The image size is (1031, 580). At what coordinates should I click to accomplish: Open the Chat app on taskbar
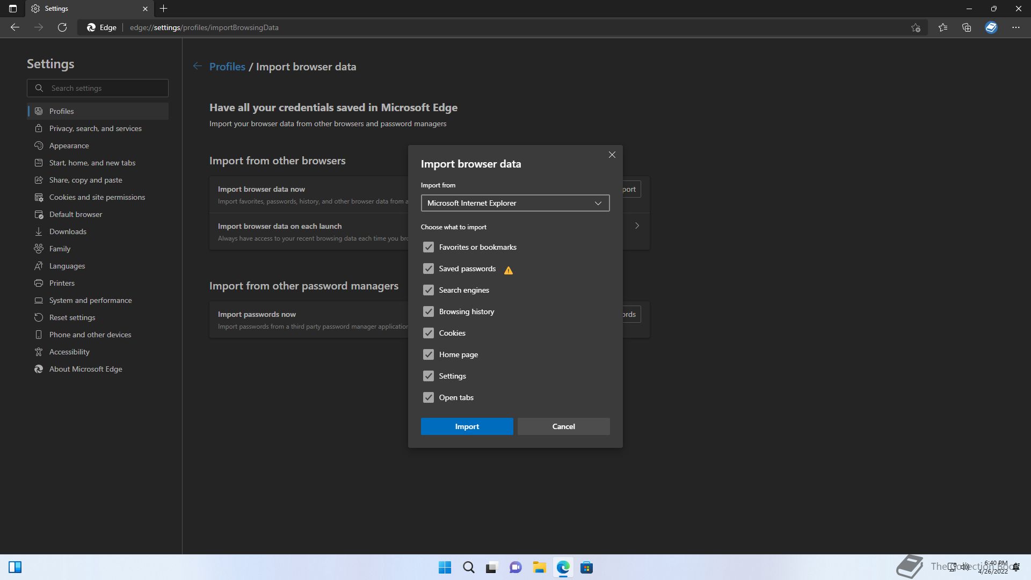pyautogui.click(x=515, y=567)
